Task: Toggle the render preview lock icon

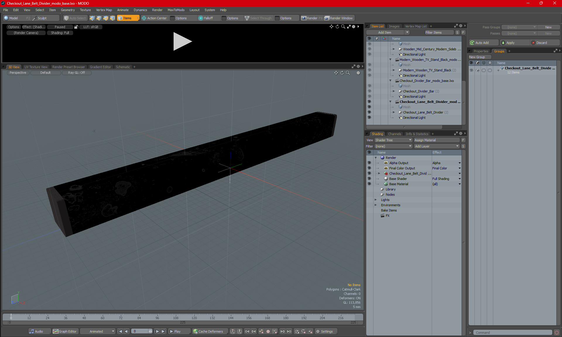Action: tap(76, 27)
